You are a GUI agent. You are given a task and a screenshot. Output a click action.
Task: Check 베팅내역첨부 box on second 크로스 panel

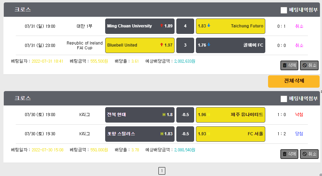click(284, 99)
